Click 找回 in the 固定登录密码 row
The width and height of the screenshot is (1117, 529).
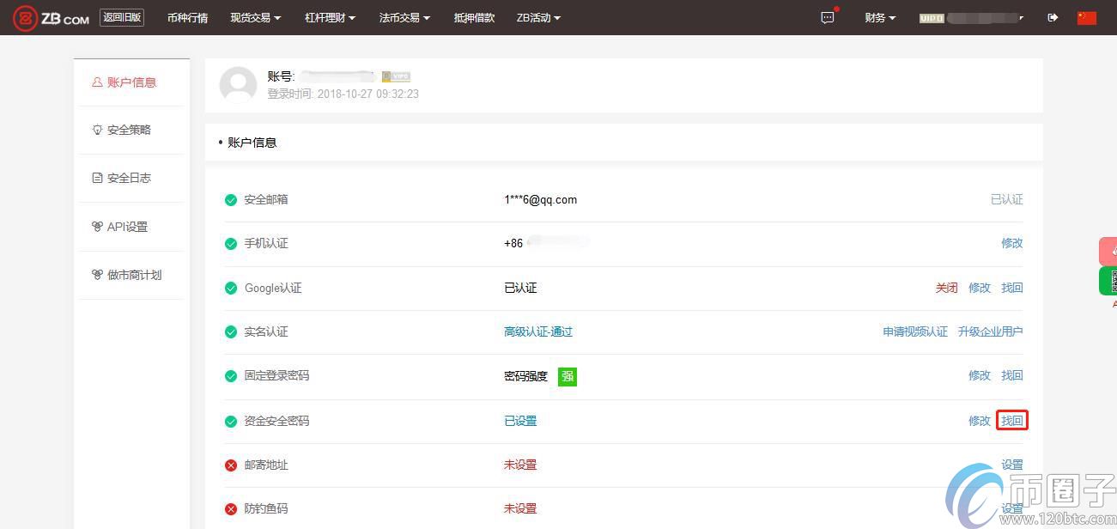point(1012,375)
